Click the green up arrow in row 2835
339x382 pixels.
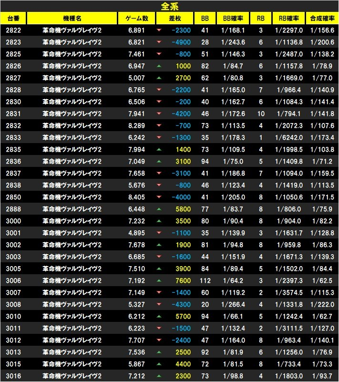click(159, 150)
